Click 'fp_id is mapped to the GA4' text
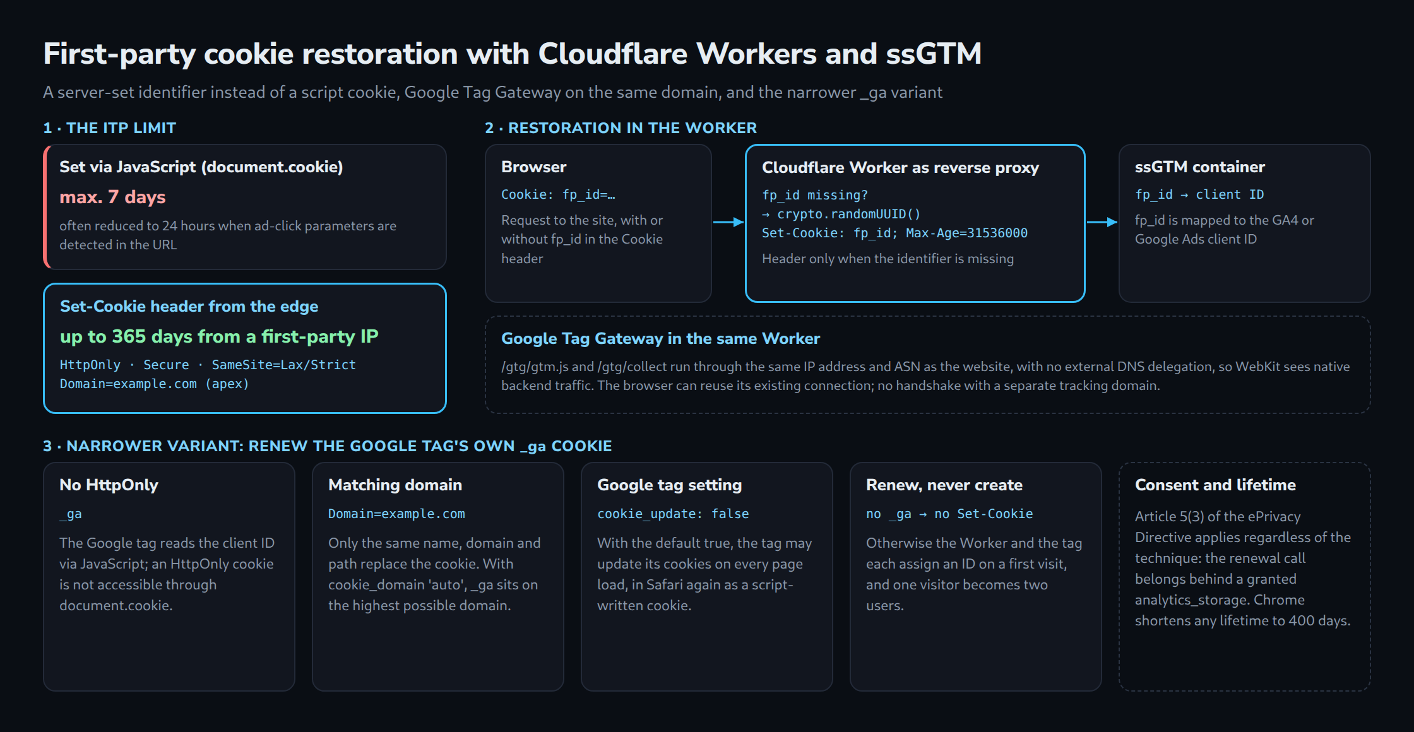Image resolution: width=1414 pixels, height=732 pixels. pos(1225,230)
